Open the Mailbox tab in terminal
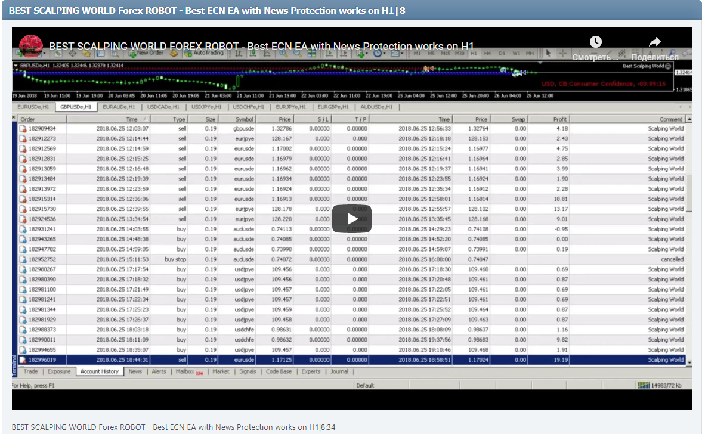Image resolution: width=702 pixels, height=434 pixels. (x=185, y=371)
